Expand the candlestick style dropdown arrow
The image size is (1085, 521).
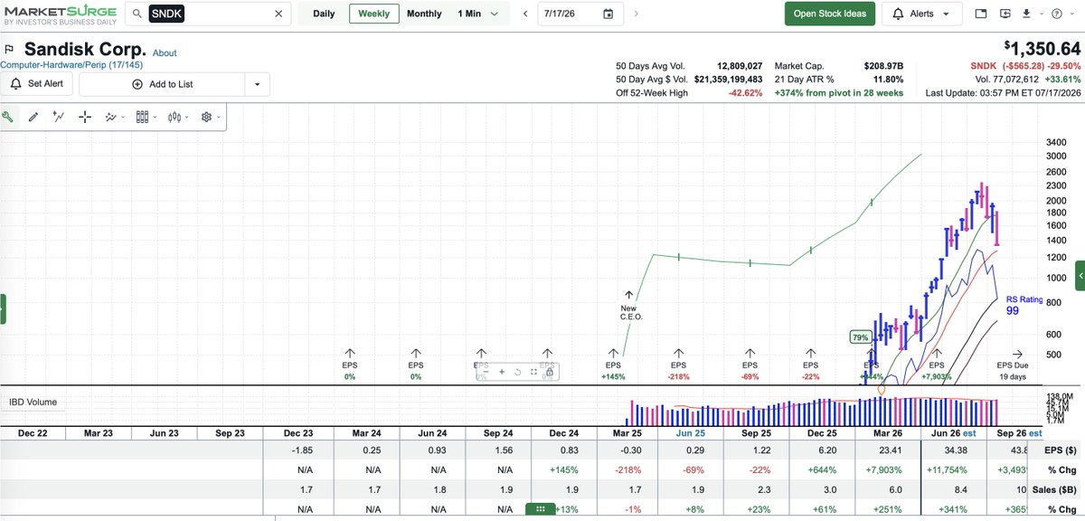click(x=187, y=118)
